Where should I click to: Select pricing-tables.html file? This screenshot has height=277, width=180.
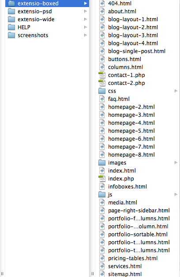tap(133, 258)
